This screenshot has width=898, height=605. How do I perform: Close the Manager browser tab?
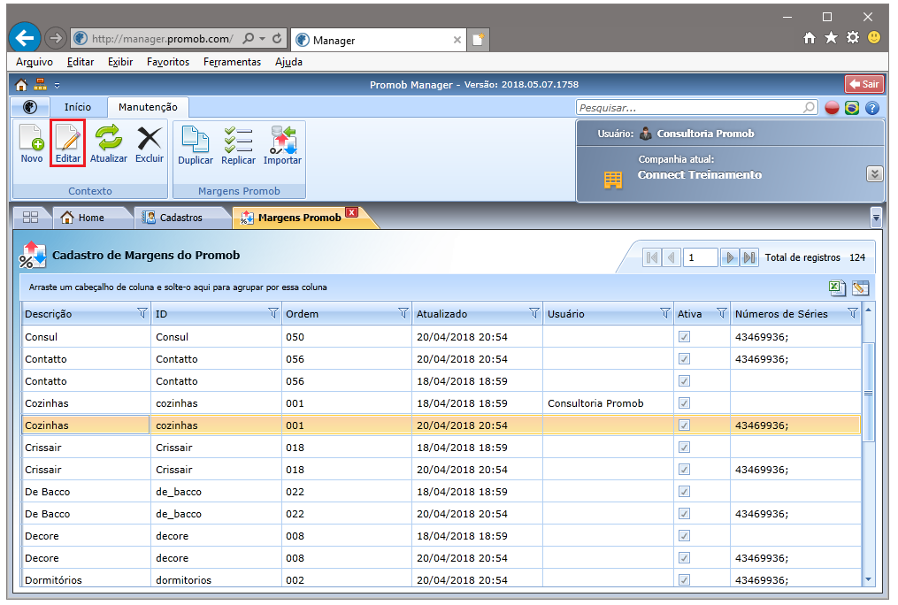click(457, 40)
